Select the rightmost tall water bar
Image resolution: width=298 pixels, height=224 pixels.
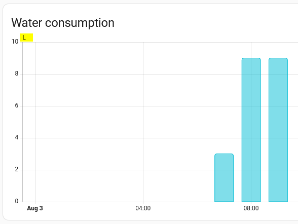pyautogui.click(x=278, y=130)
